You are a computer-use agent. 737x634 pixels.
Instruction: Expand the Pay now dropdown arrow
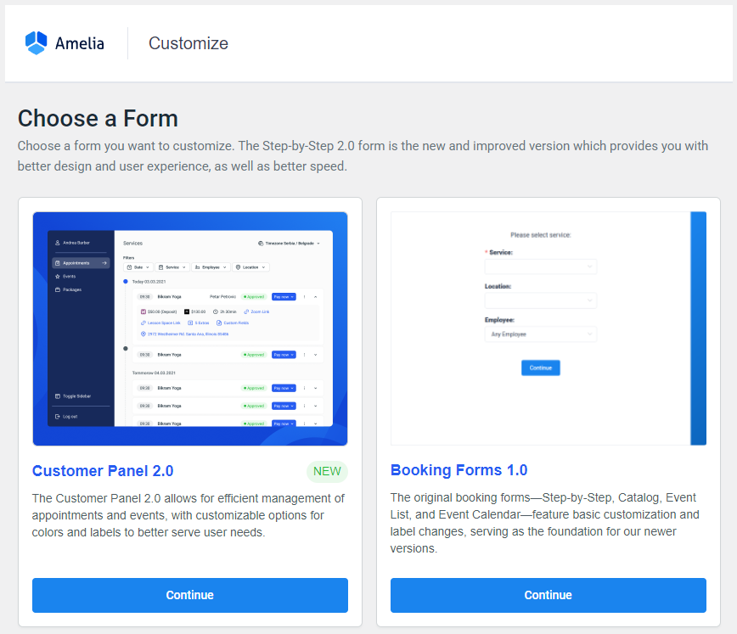[292, 297]
